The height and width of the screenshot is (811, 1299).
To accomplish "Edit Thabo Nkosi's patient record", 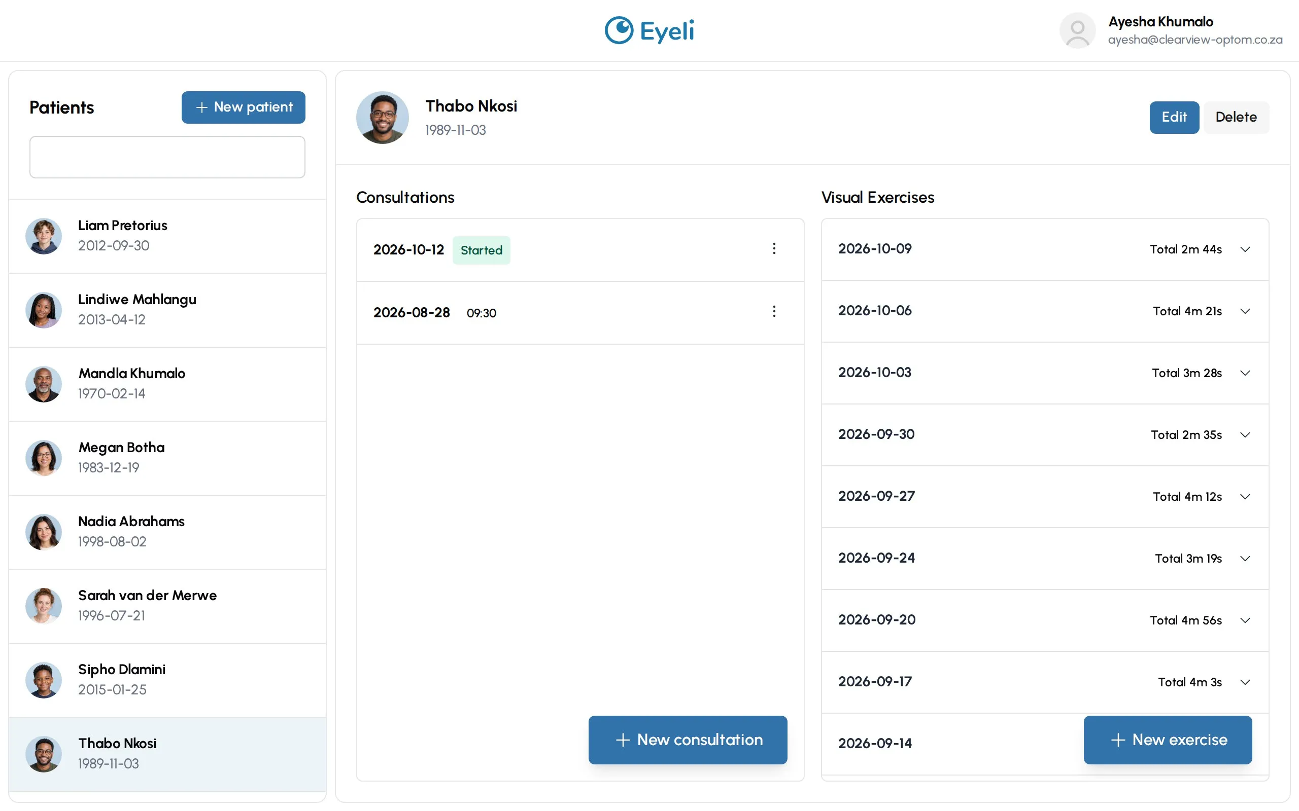I will tap(1174, 117).
